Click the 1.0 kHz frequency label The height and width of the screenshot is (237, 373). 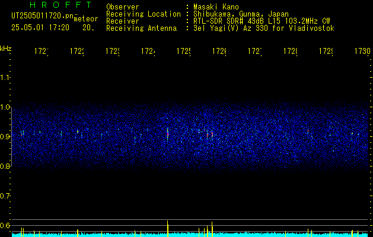tap(5, 107)
